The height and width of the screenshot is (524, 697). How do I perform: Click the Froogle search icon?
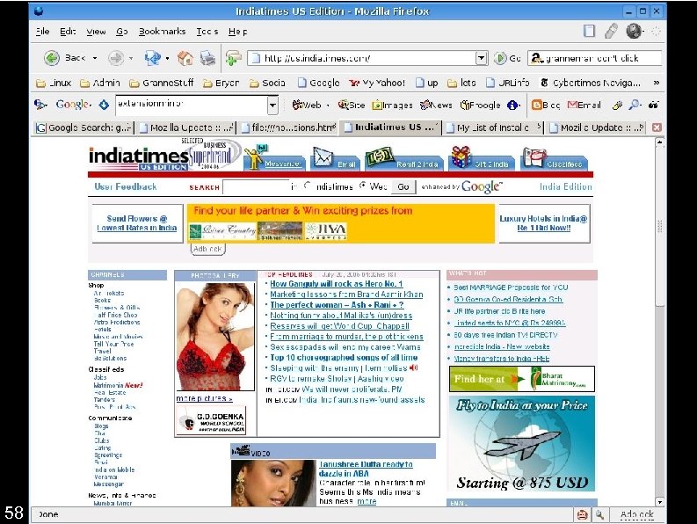click(465, 105)
